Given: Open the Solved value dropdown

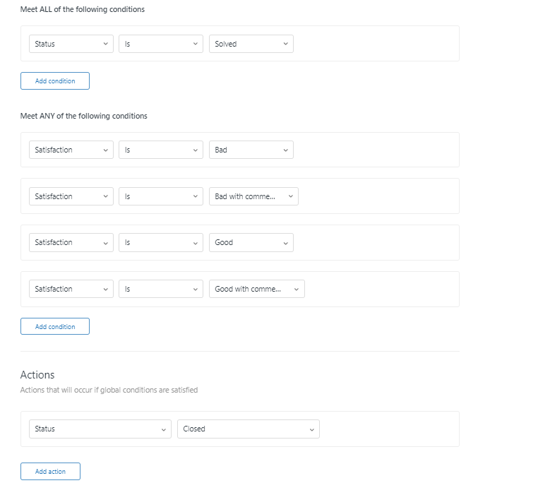Looking at the screenshot, I should click(x=251, y=44).
